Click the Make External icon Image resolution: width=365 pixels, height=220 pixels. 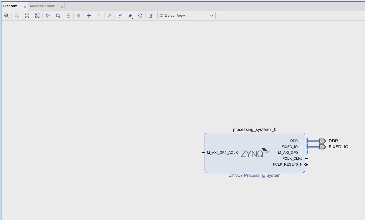(x=99, y=16)
